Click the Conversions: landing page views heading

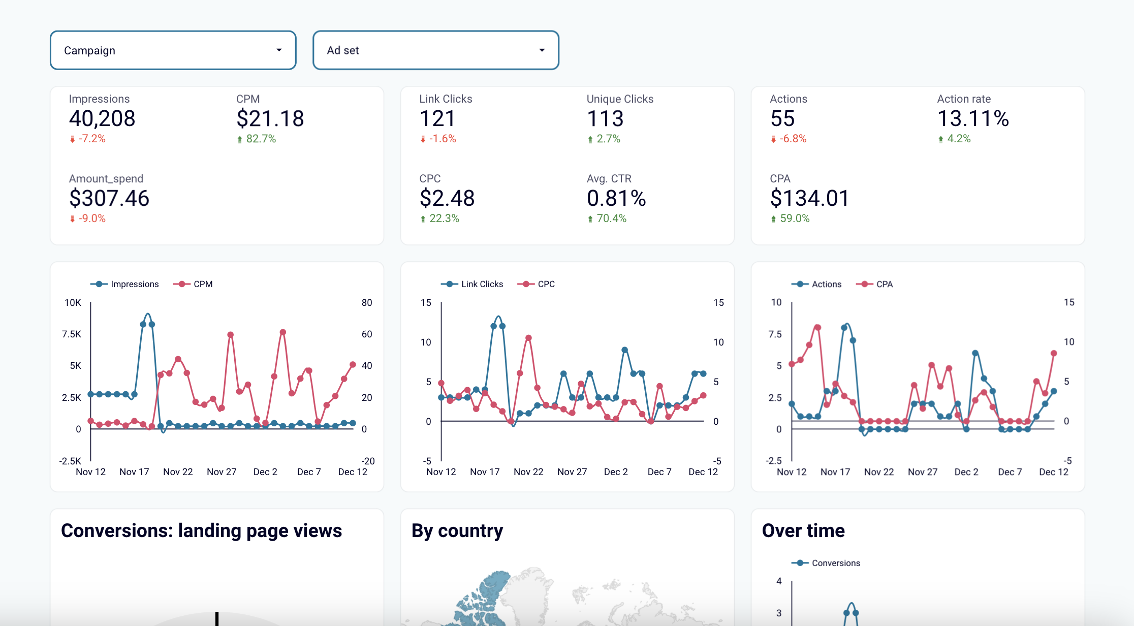[x=201, y=531]
